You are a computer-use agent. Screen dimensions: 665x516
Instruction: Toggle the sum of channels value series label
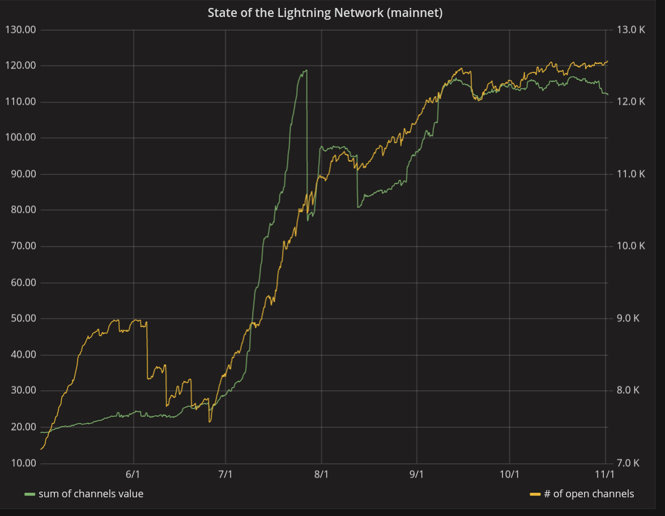[x=91, y=494]
